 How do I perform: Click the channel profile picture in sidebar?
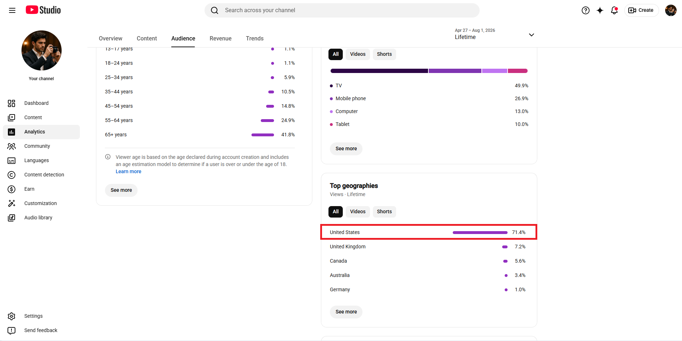click(x=42, y=50)
